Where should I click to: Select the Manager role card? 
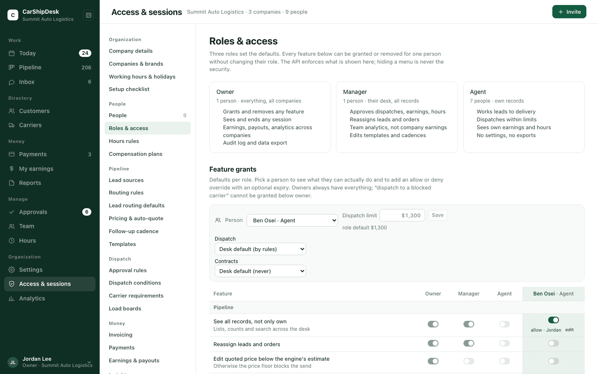coord(397,117)
